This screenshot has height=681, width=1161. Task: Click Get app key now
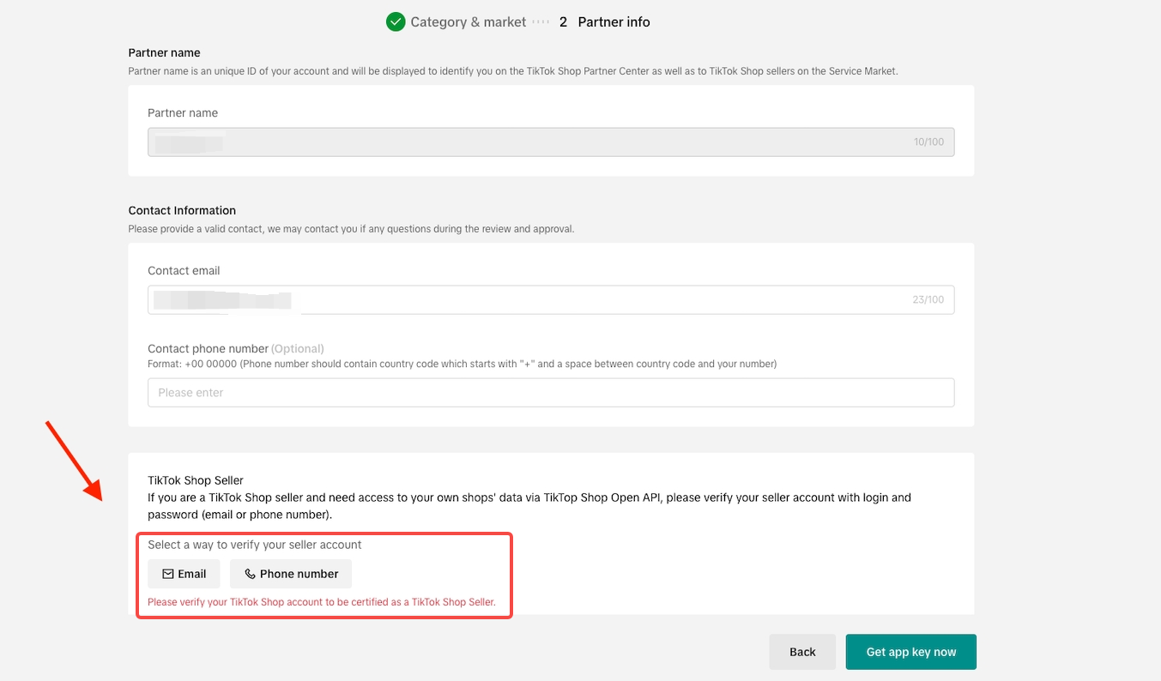pyautogui.click(x=911, y=652)
